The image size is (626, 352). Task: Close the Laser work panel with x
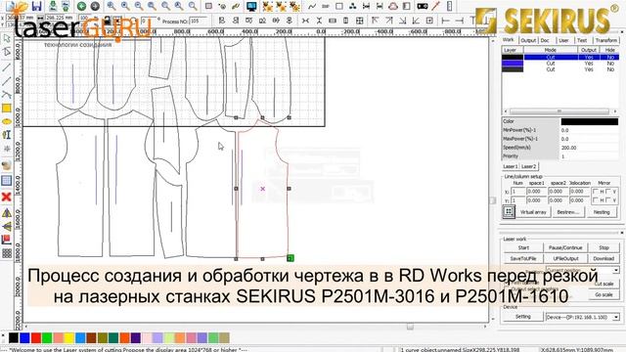click(622, 233)
